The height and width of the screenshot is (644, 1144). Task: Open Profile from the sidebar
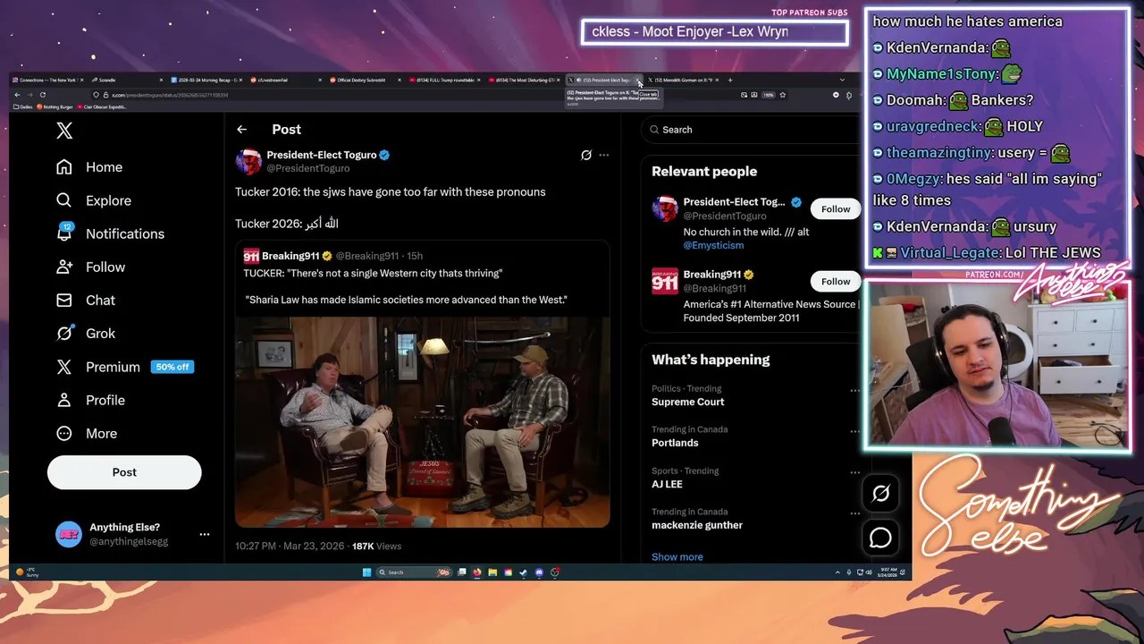tap(90, 400)
